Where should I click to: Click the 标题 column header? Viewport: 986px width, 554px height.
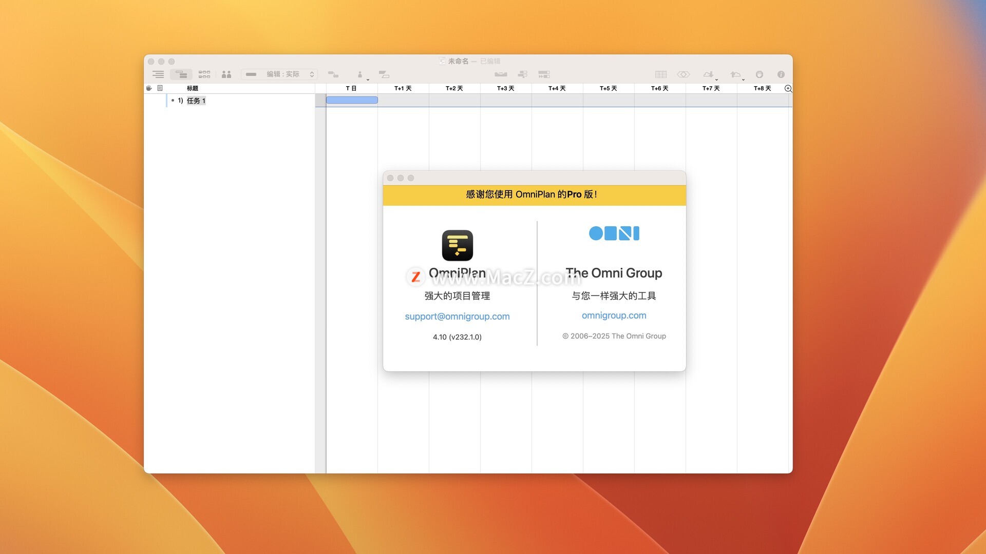click(193, 88)
